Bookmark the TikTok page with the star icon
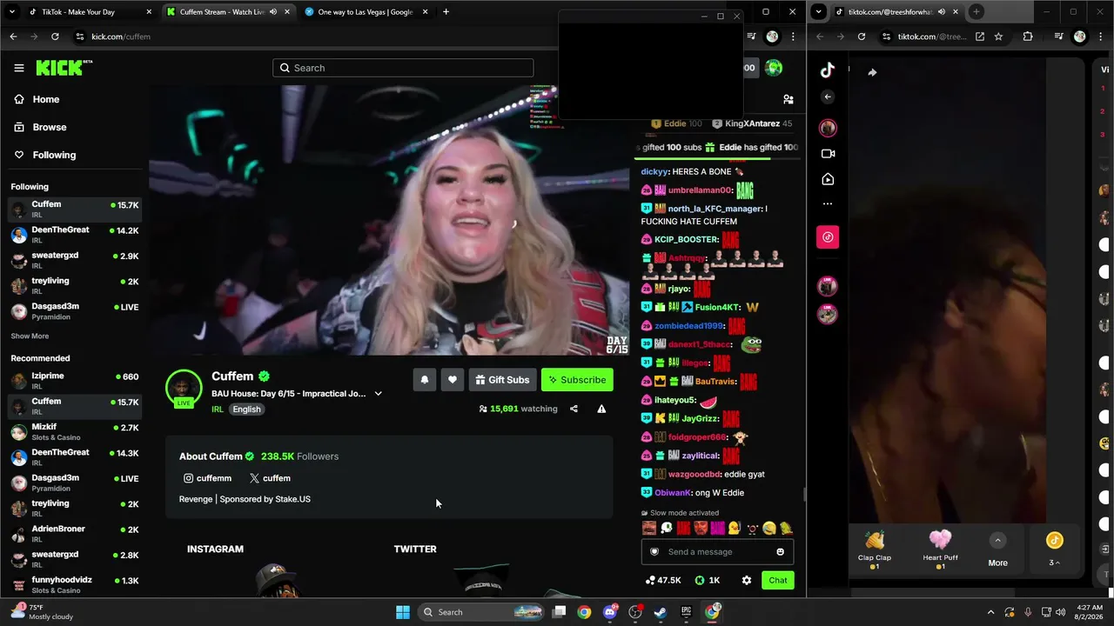Viewport: 1114px width, 626px height. coord(998,37)
